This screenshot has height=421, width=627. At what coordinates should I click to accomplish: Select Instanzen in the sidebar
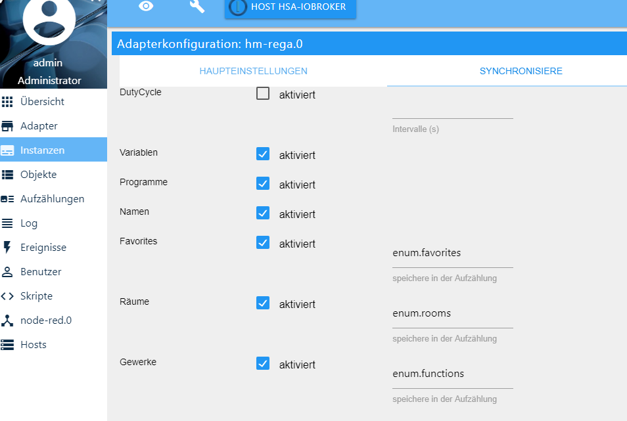[x=54, y=150]
